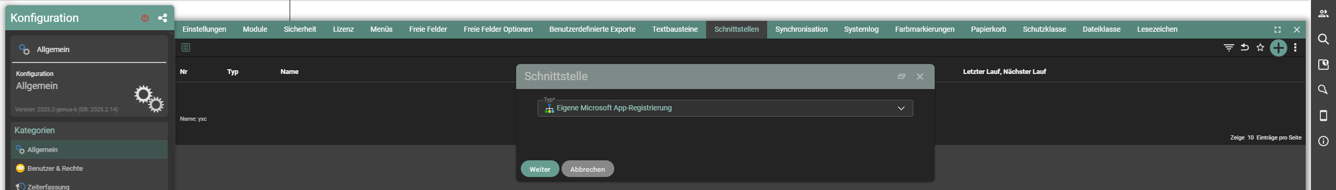Switch to Dateiklasse tab

pos(1101,30)
